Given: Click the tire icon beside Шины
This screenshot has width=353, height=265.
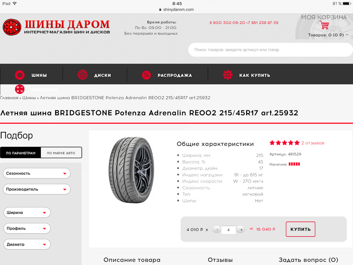Looking at the screenshot, I should [x=19, y=75].
